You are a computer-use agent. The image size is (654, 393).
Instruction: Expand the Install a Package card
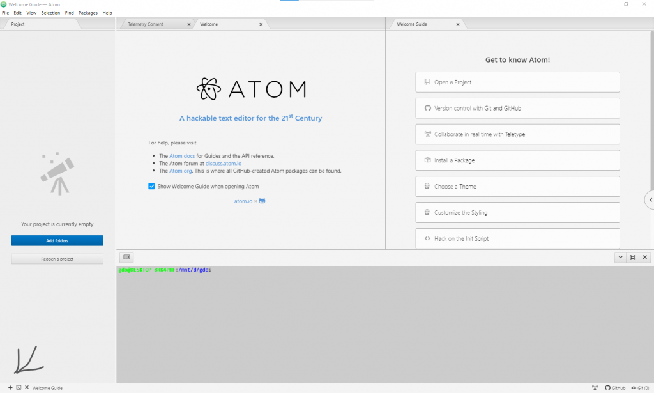[x=517, y=160]
